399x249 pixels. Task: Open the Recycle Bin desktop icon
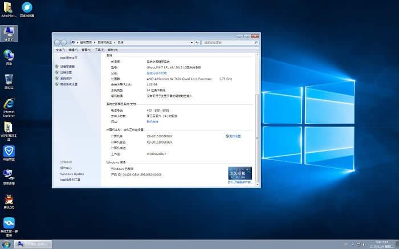(x=9, y=79)
